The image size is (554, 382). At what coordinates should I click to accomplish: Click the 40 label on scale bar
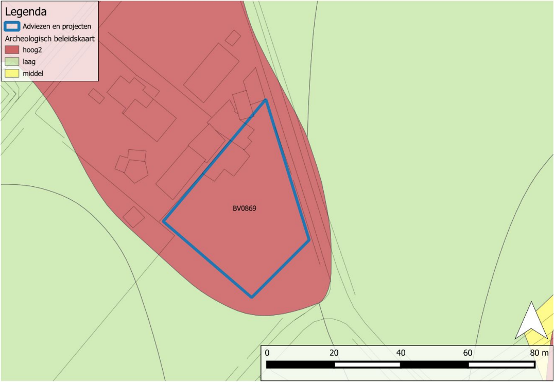pos(401,353)
